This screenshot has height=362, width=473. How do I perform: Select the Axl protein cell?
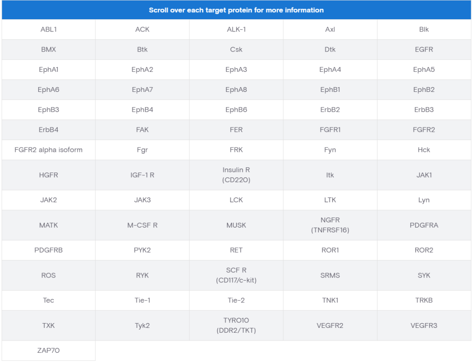[330, 29]
